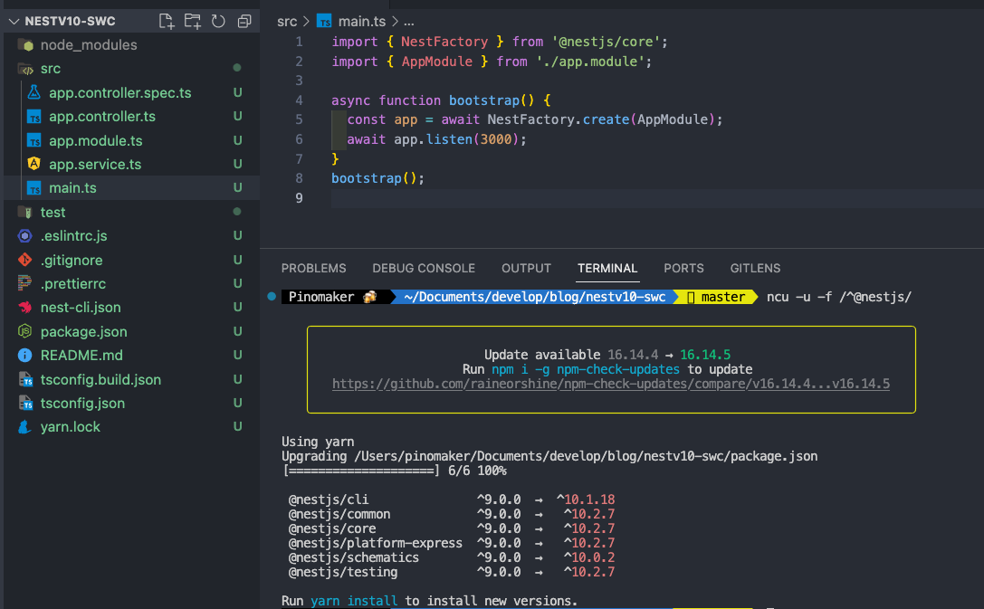
Task: Click the src folder icon
Action: coord(25,69)
